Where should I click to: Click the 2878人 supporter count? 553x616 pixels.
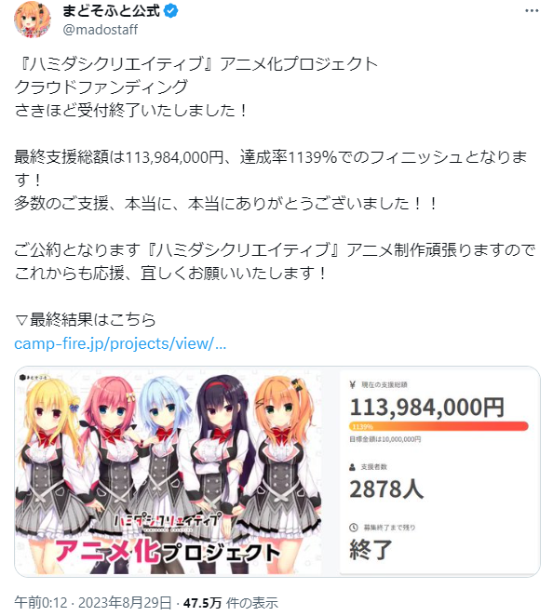pos(386,489)
